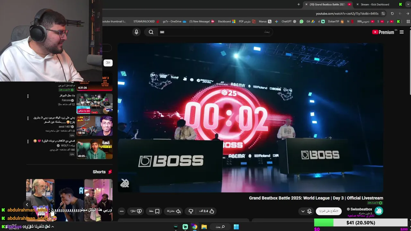Viewport: 411px width, 231px height.
Task: Open the Manus bookmark
Action: tap(265, 21)
